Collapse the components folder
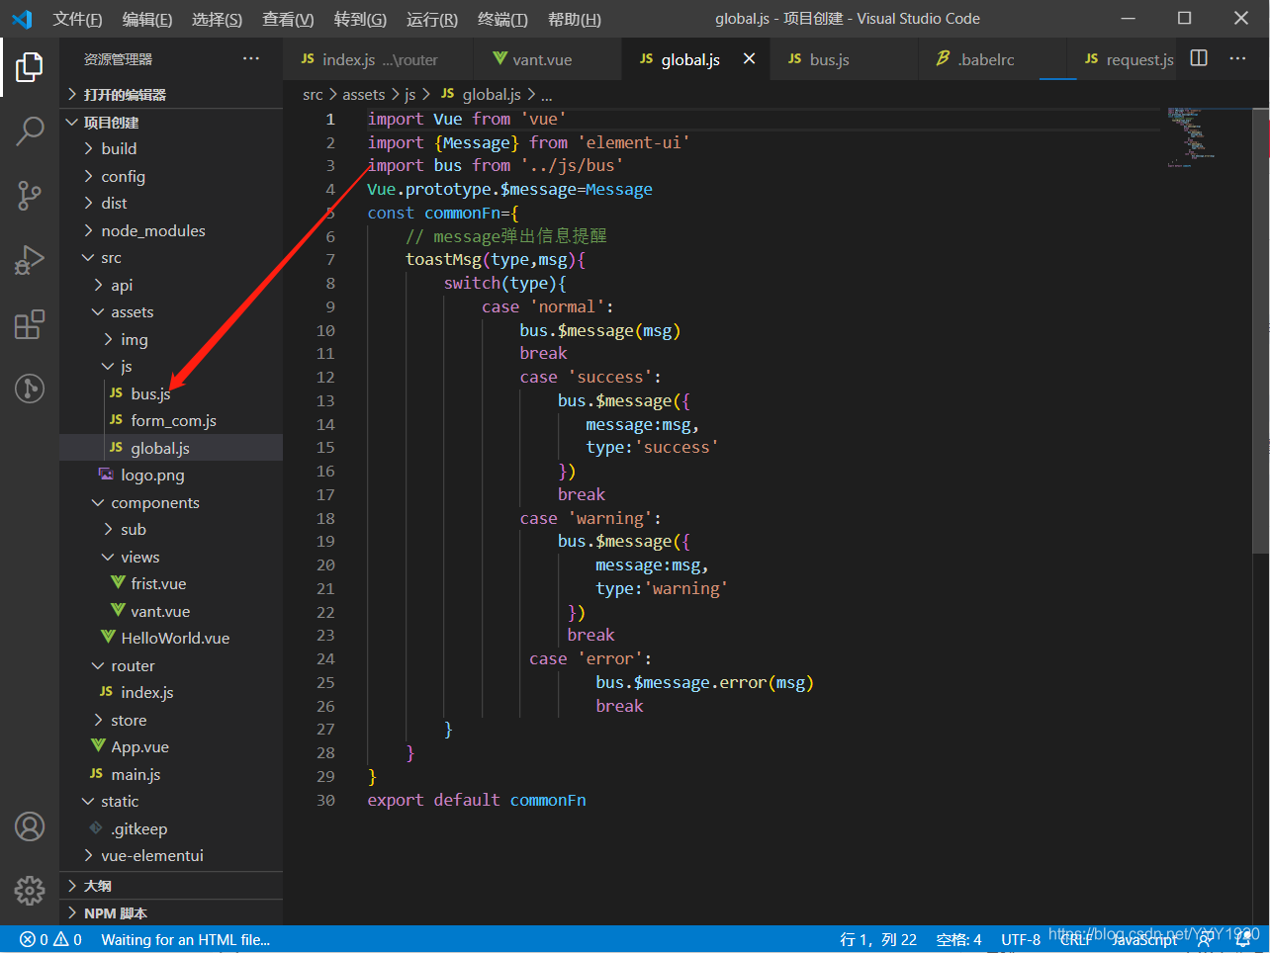The height and width of the screenshot is (953, 1270). [x=171, y=502]
